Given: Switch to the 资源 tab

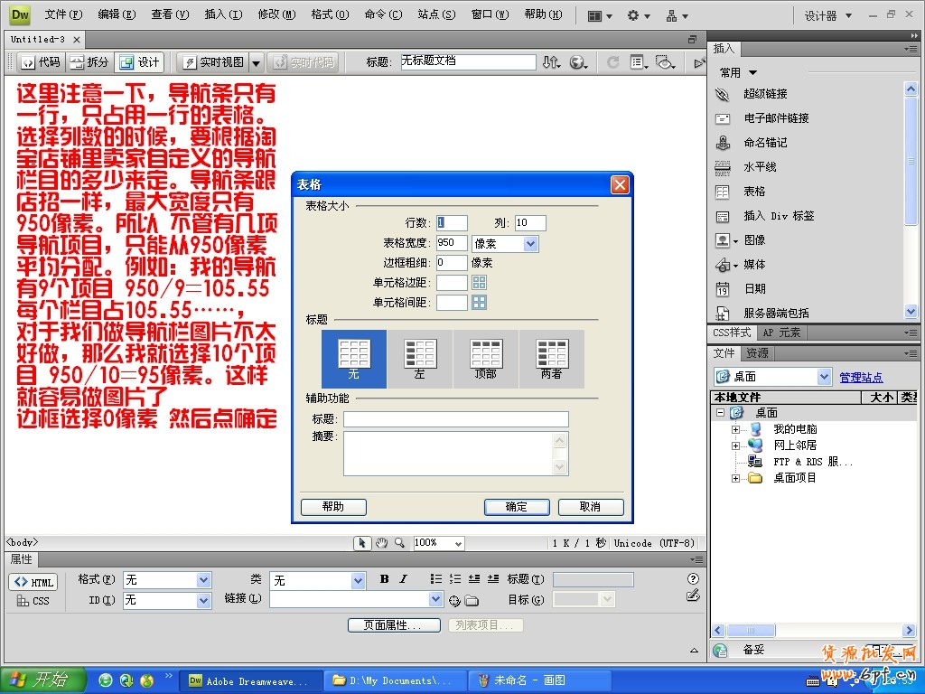Looking at the screenshot, I should pos(757,353).
